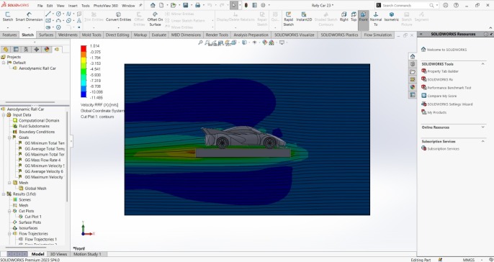Viewport: 494px width, 262px height.
Task: Open the Save dropdown arrow
Action: (x=191, y=5)
